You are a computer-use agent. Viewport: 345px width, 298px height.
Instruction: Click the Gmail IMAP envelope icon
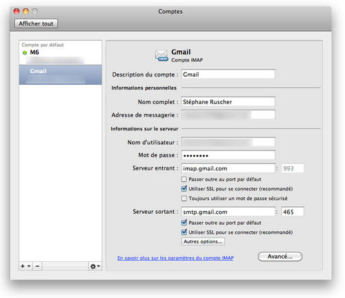click(x=161, y=55)
